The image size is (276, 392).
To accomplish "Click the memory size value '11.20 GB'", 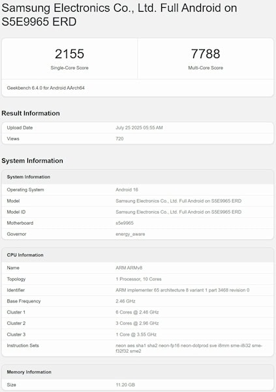I will [x=125, y=385].
